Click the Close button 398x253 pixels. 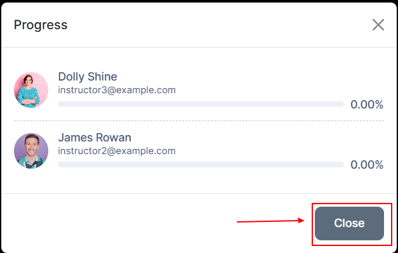click(349, 223)
